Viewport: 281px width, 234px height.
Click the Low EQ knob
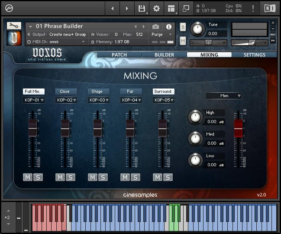tap(195, 160)
